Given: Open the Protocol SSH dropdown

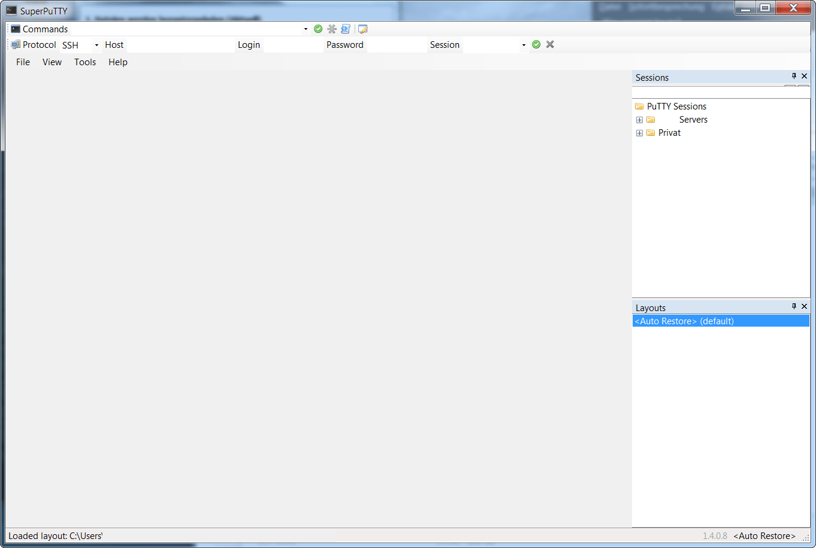Looking at the screenshot, I should pos(96,45).
